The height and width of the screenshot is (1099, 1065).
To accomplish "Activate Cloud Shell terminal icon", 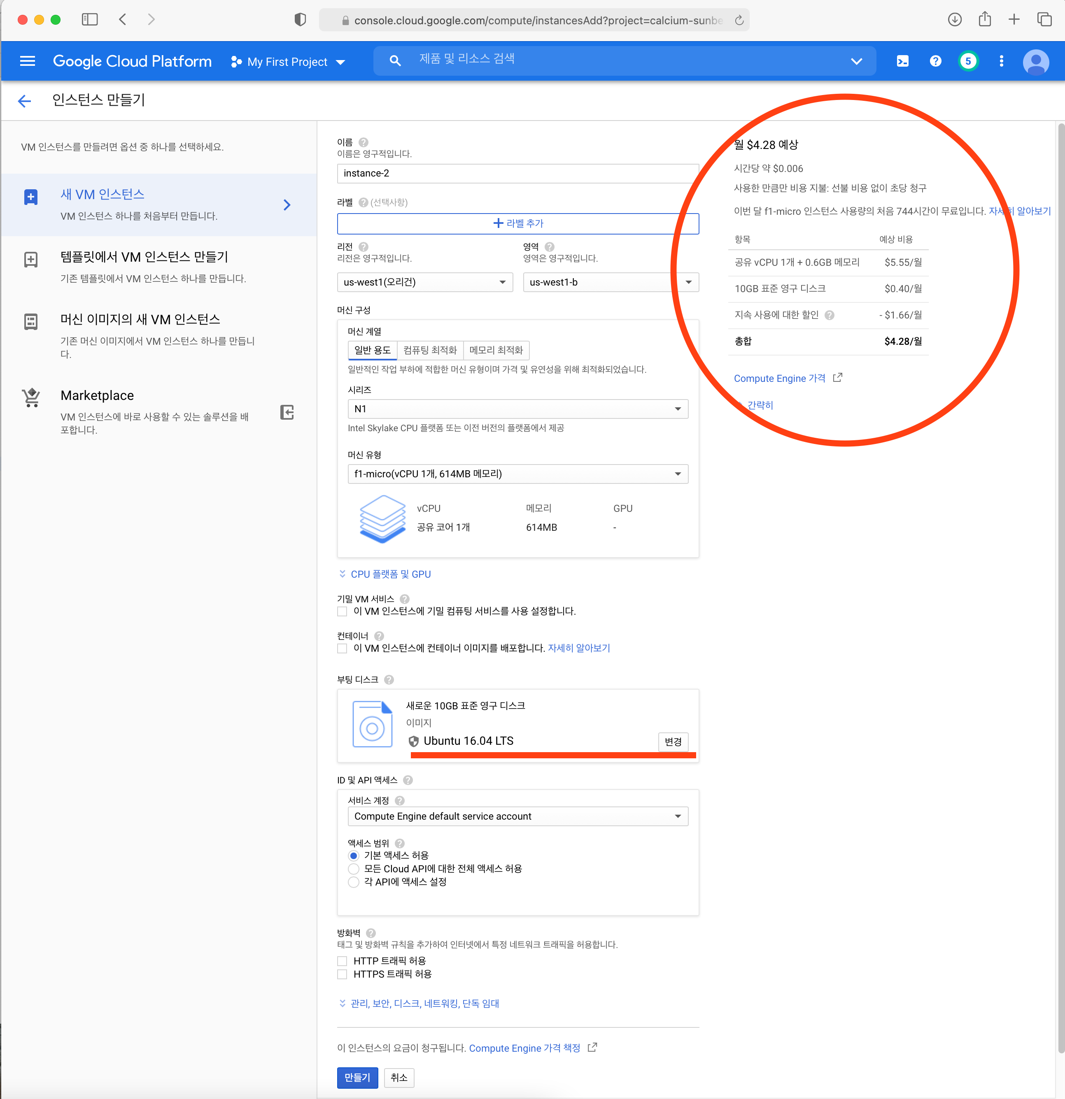I will point(902,61).
